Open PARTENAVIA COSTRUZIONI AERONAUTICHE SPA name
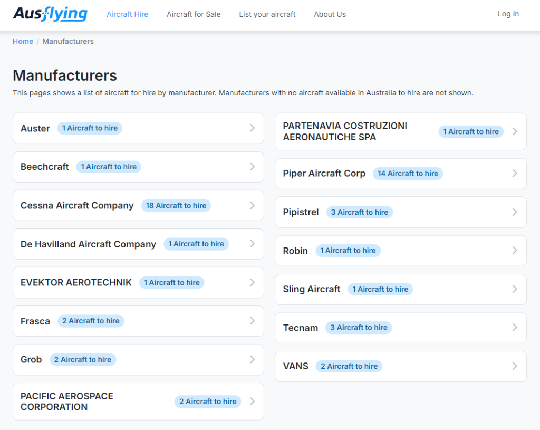This screenshot has width=540, height=430. pos(345,131)
